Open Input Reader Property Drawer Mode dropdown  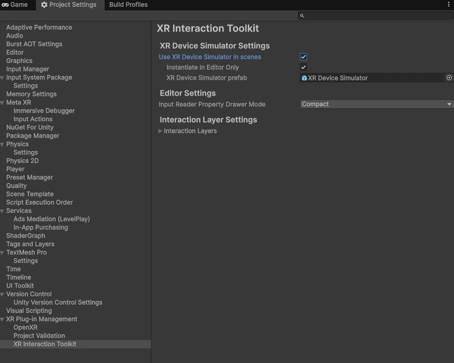[376, 104]
